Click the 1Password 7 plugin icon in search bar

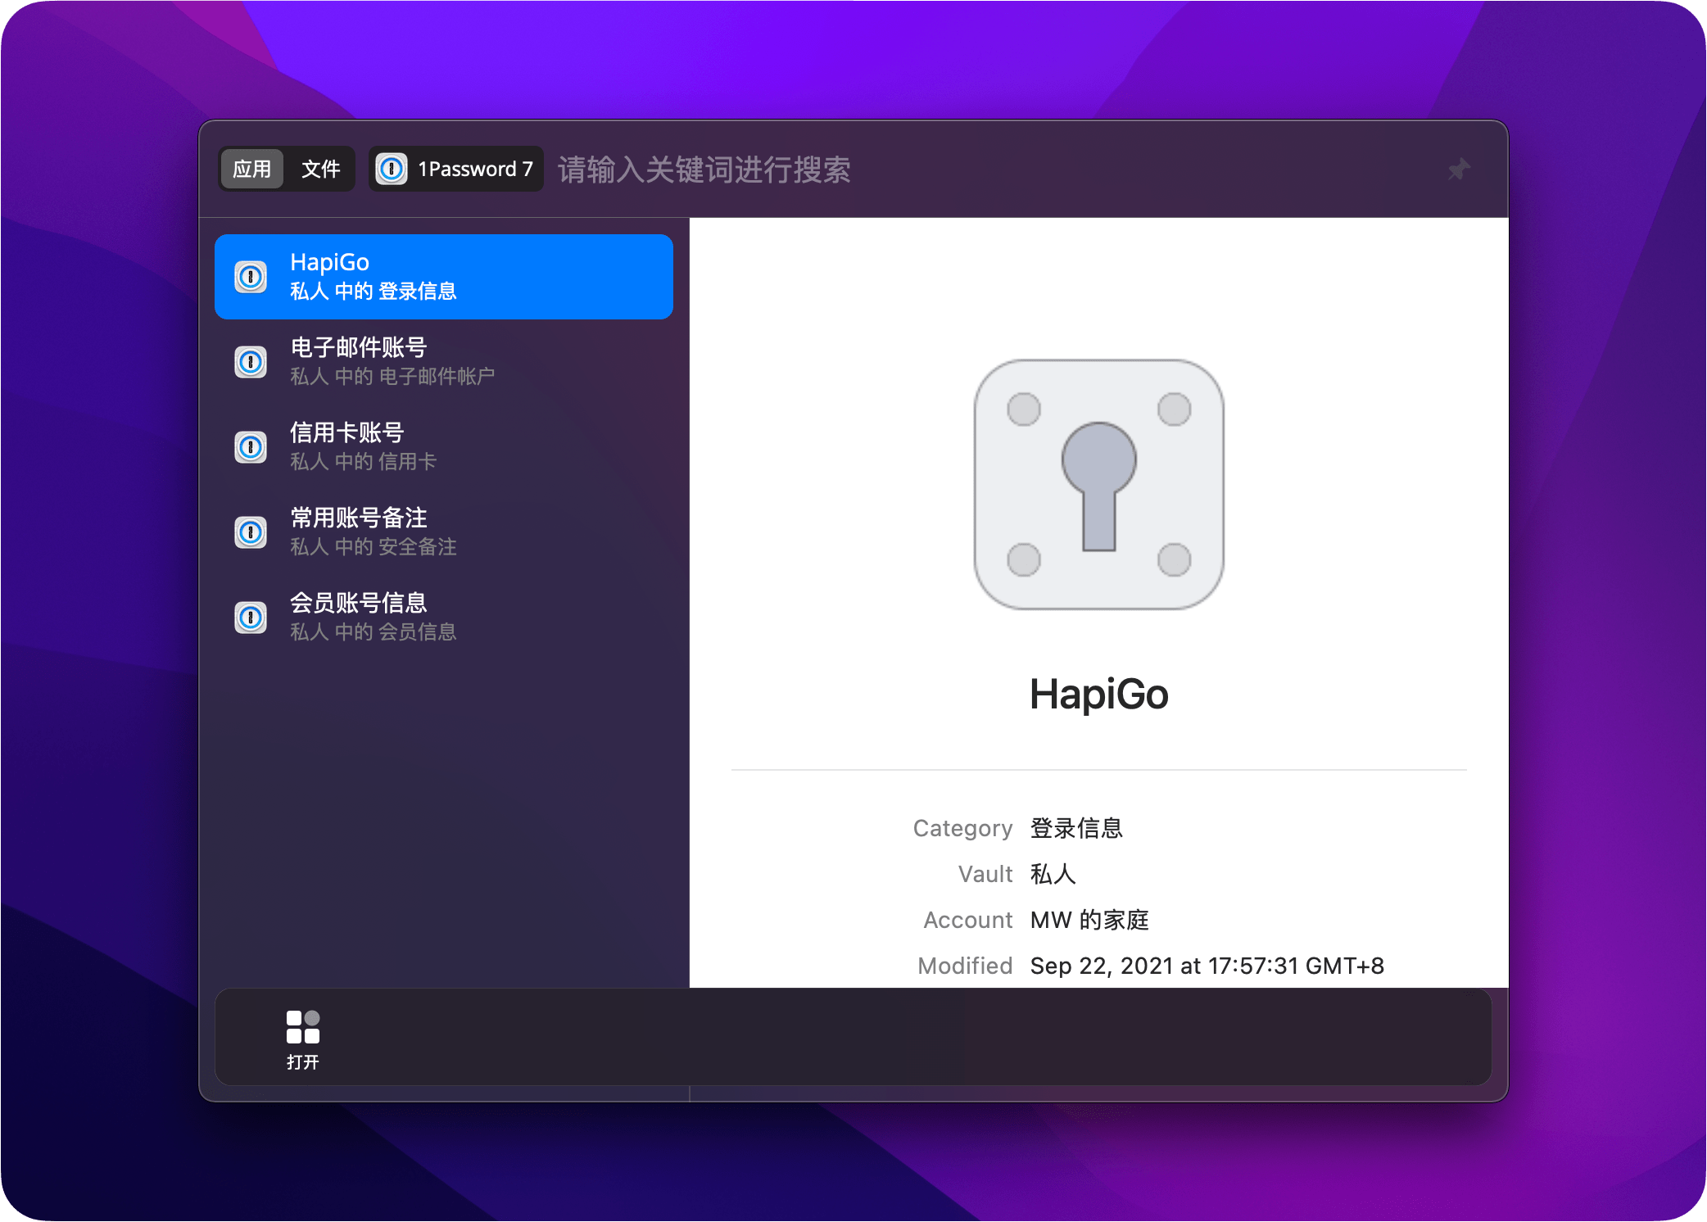click(392, 169)
